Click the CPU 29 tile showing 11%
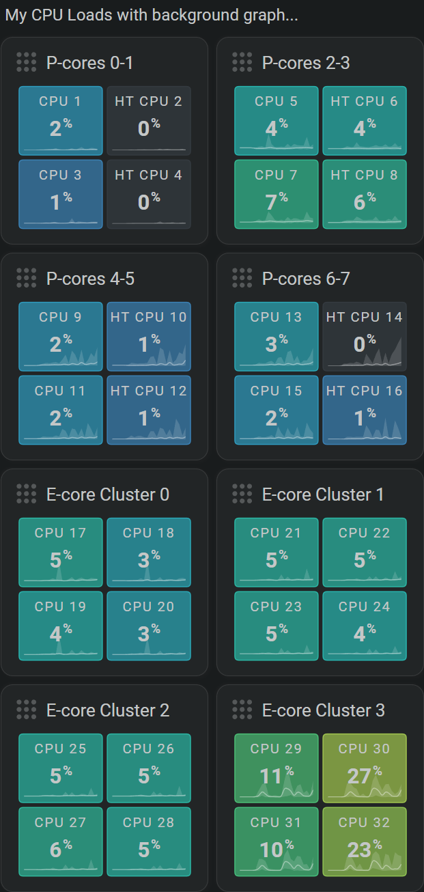Image resolution: width=424 pixels, height=892 pixels. pos(277,768)
